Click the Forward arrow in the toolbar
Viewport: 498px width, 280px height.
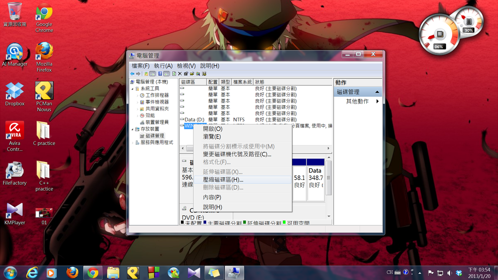click(138, 74)
